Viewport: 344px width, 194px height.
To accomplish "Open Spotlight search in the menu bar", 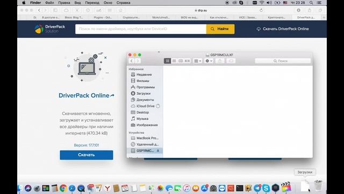I will (311, 3).
